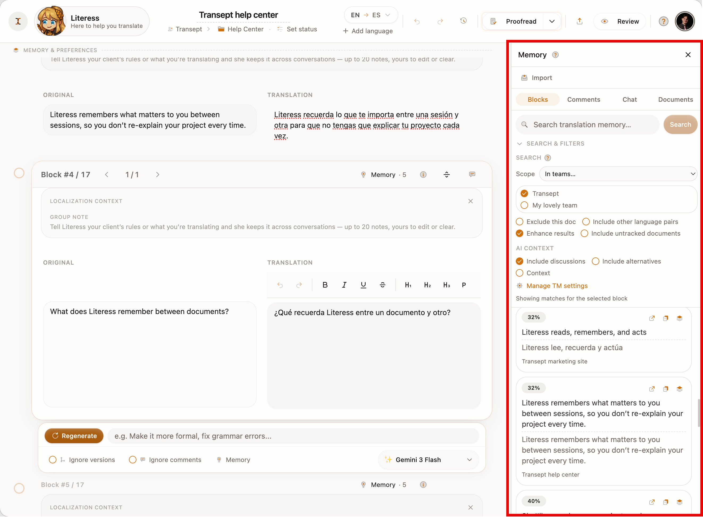Go to the previous version of Block #4
The image size is (703, 517).
(x=107, y=175)
